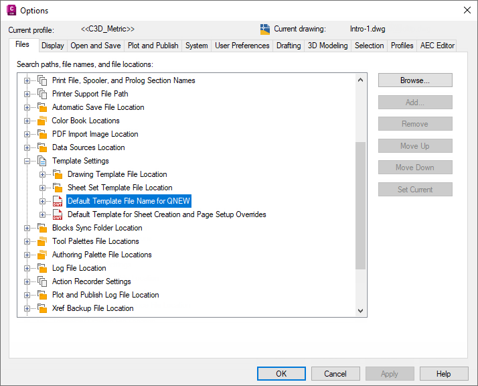The image size is (478, 386).
Task: Click the Cancel button
Action: 335,374
